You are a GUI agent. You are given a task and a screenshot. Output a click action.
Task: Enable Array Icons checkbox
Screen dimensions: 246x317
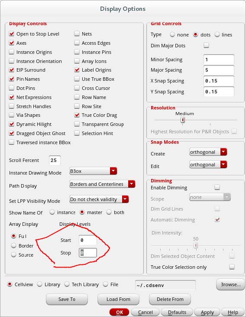pos(77,61)
